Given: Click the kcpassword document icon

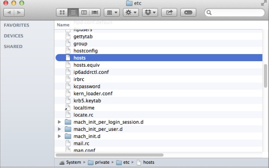Looking at the screenshot, I should (x=68, y=86).
